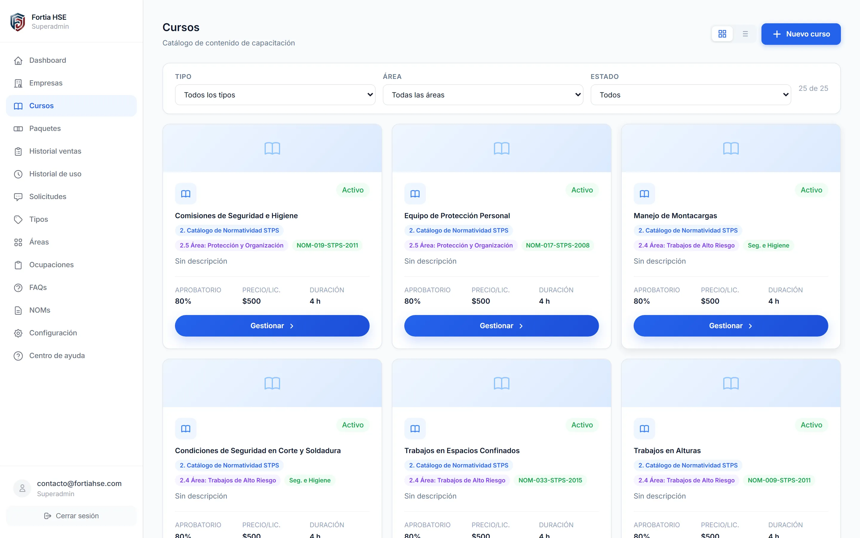Click the cover thumbnail of Comisiones de Seguridad e Higiene
The height and width of the screenshot is (538, 860).
(272, 148)
